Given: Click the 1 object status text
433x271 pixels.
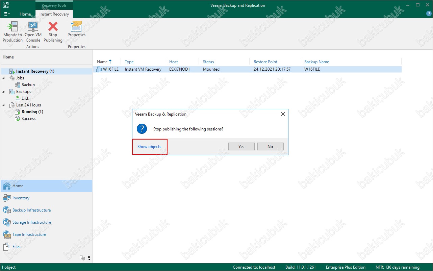Looking at the screenshot, I should pyautogui.click(x=8, y=267).
